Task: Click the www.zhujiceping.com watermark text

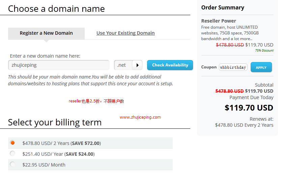Action: point(140,117)
